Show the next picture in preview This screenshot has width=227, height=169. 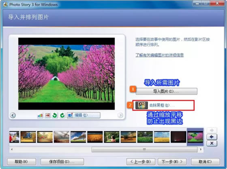120,115
